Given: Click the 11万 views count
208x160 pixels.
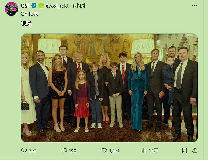Looking at the screenshot, I should [153, 151].
